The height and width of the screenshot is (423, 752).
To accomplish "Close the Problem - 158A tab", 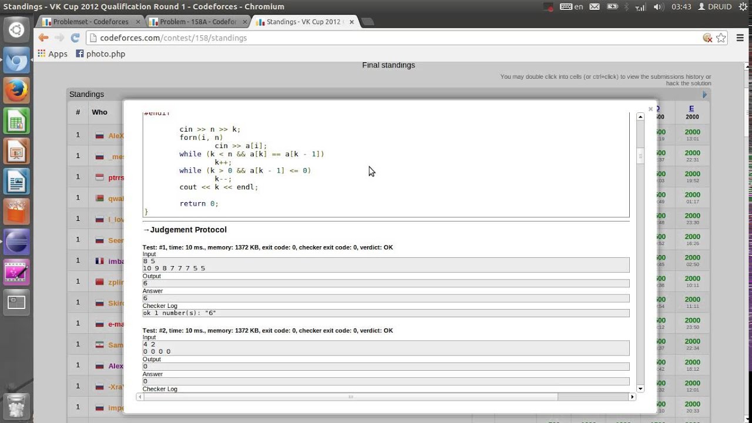I will [x=245, y=22].
